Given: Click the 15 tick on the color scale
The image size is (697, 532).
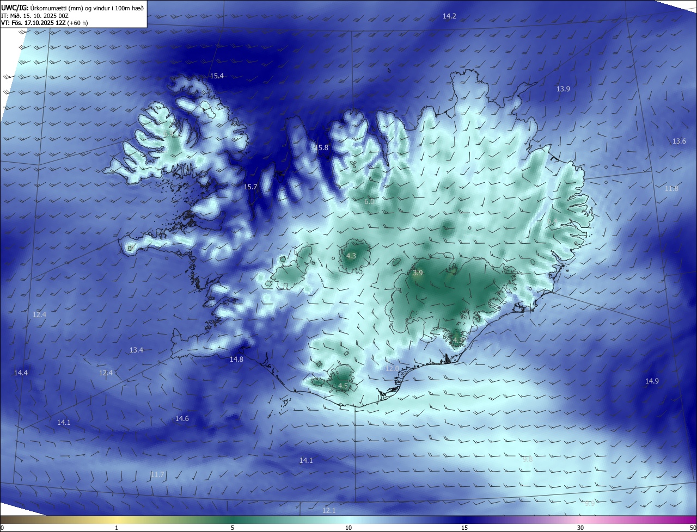Looking at the screenshot, I should 464,528.
